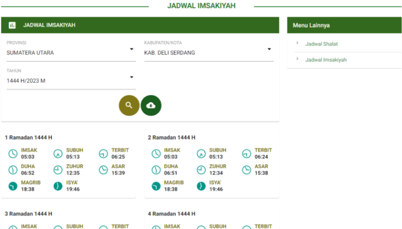This screenshot has width=402, height=229.
Task: Select the 3 Ramadan 1444 H heading
Action: pos(28,214)
